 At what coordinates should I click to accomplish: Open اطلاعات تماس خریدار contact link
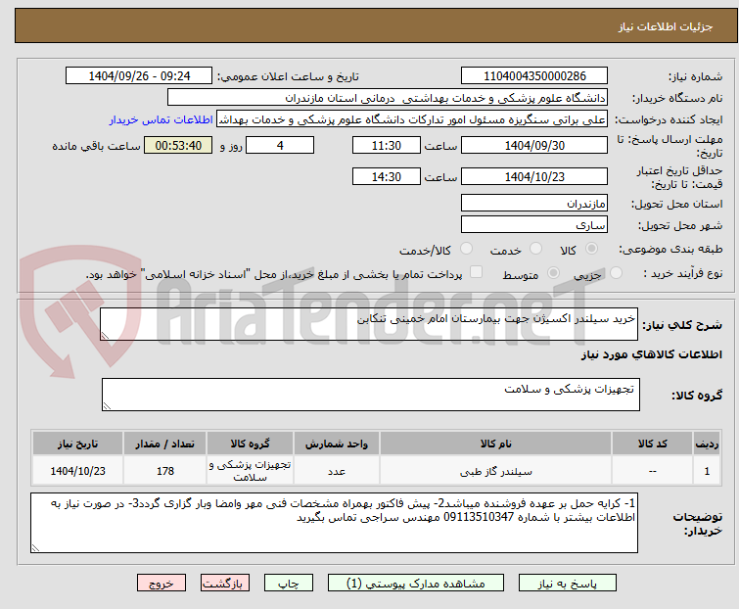point(162,119)
